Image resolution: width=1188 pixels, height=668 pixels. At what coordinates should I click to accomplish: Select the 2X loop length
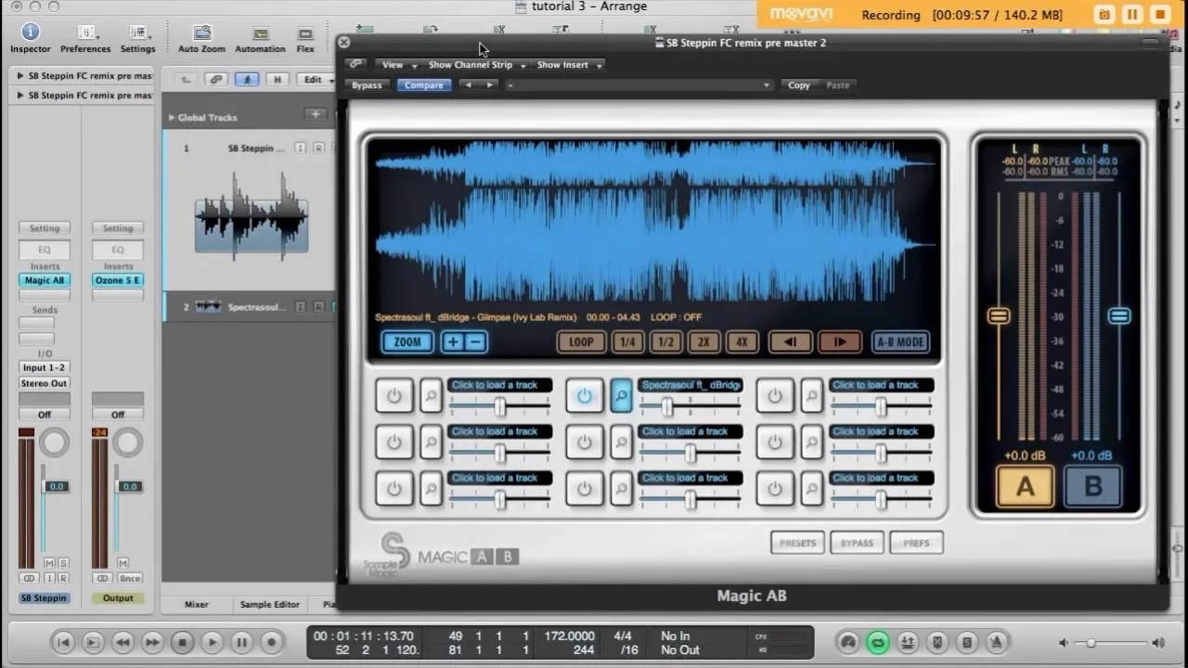pyautogui.click(x=704, y=342)
